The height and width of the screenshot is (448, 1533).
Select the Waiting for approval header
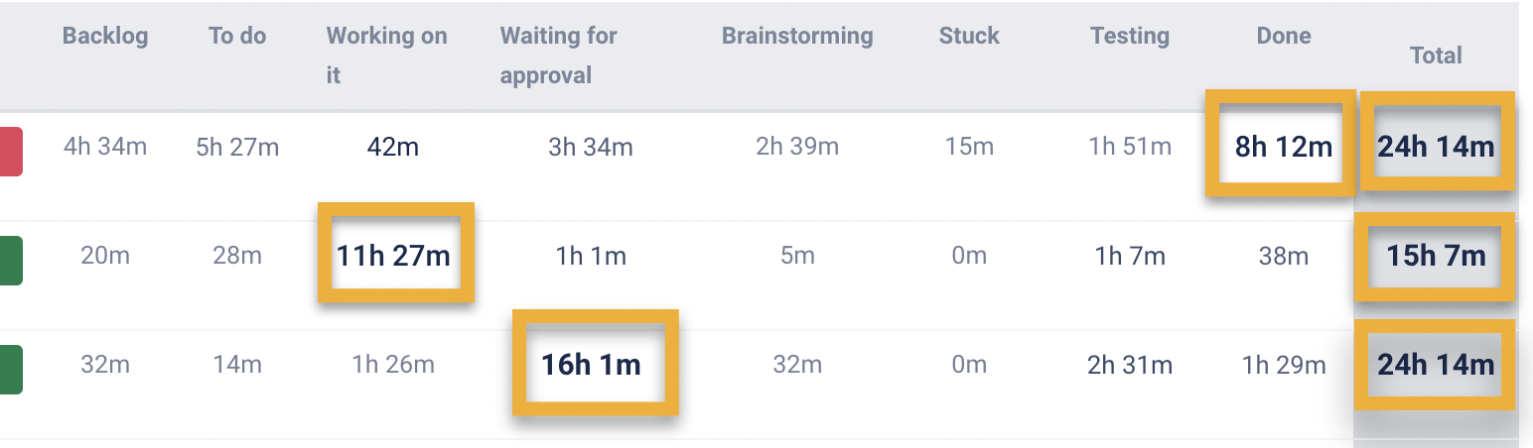click(x=558, y=55)
